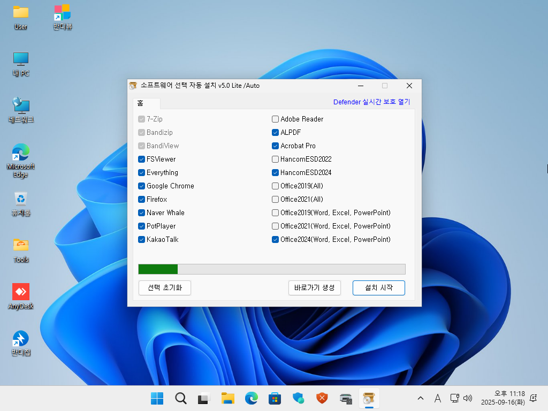
Task: Check Office2021(All)
Action: tap(276, 200)
